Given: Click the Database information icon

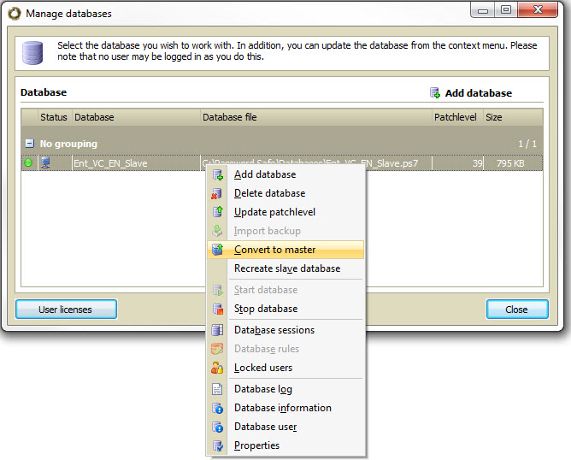Looking at the screenshot, I should [218, 408].
